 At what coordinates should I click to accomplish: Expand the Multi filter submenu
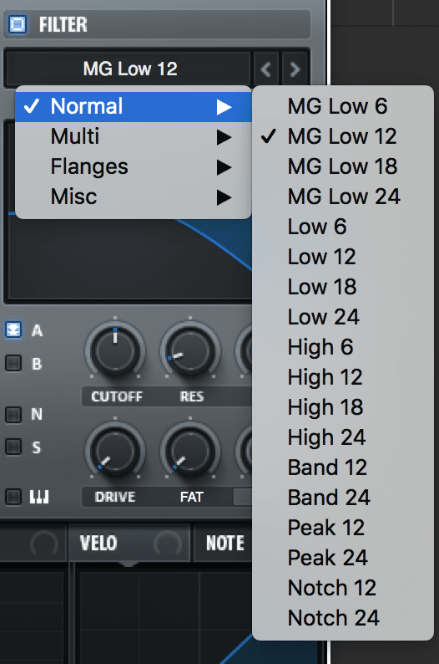click(x=133, y=137)
